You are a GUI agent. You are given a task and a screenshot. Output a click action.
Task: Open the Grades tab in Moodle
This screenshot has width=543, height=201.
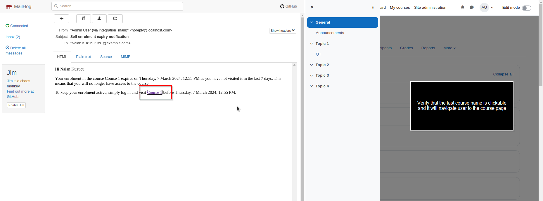pos(407,48)
